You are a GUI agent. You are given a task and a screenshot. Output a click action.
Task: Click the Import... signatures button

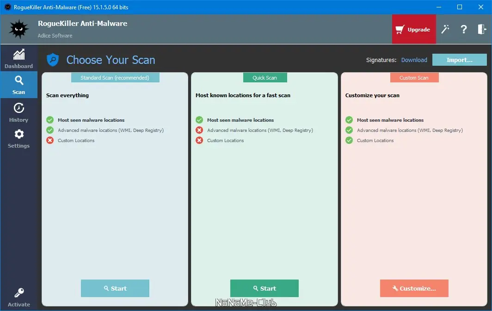tap(459, 60)
